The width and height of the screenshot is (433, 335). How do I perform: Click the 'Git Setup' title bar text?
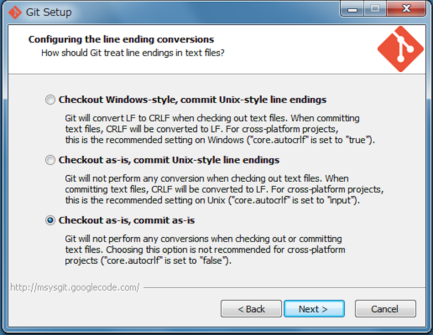tap(49, 12)
